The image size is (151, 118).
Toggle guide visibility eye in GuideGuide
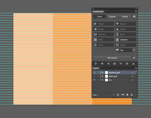pyautogui.click(x=134, y=17)
